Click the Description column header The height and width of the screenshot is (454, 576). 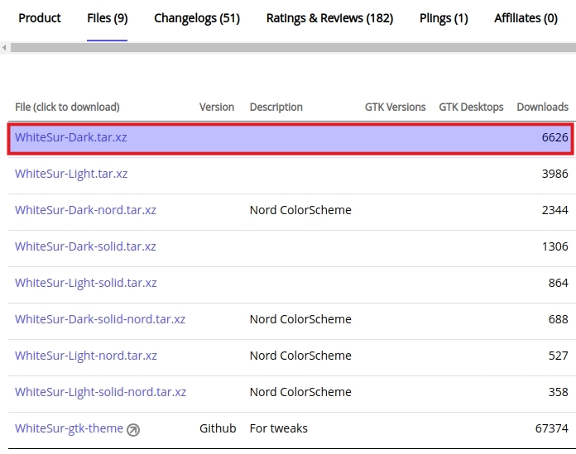coord(276,107)
